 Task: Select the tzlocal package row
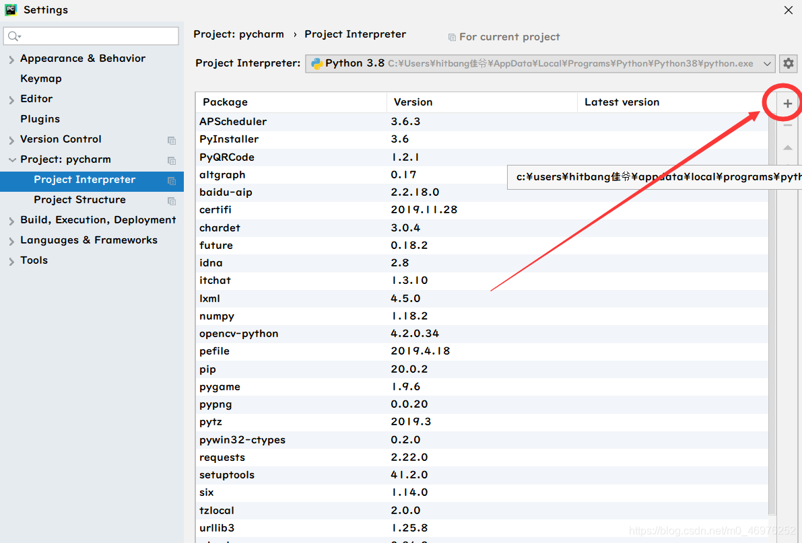click(x=482, y=511)
